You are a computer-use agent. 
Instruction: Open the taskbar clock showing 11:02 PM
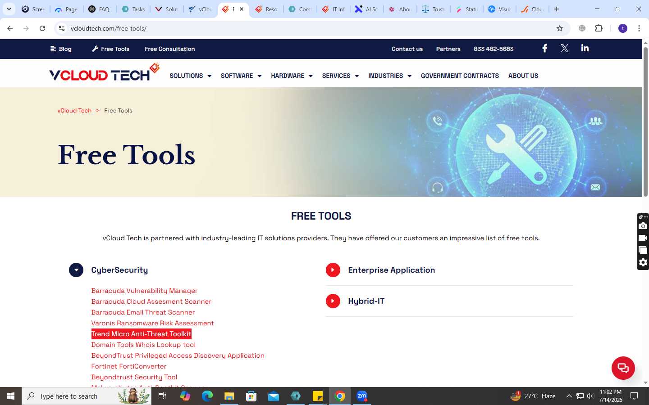[x=611, y=396]
